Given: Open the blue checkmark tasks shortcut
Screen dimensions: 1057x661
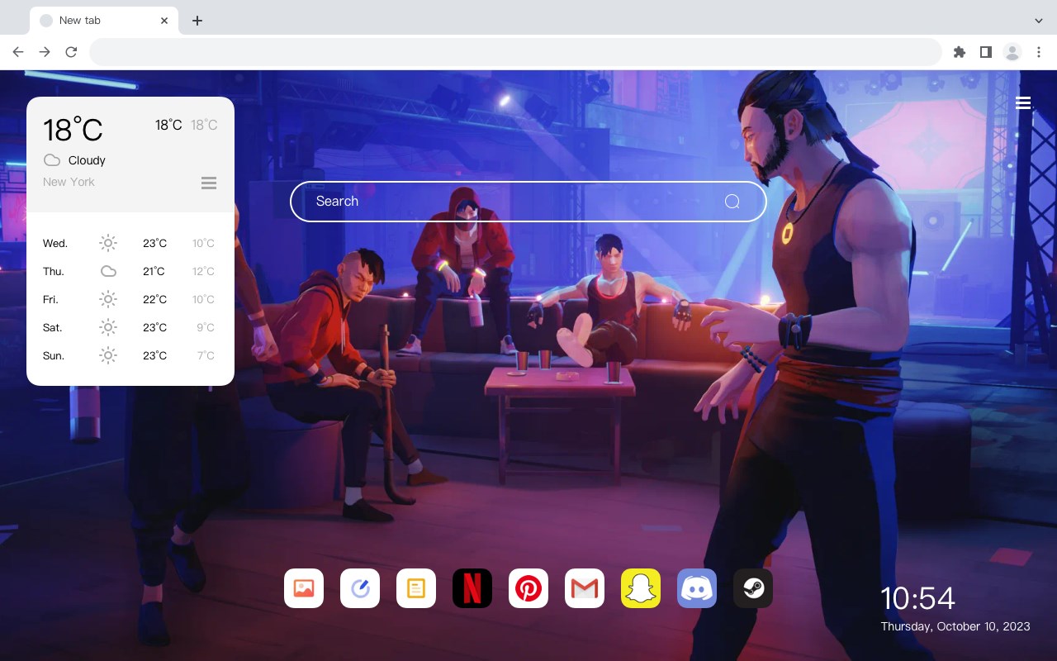Looking at the screenshot, I should [x=360, y=588].
